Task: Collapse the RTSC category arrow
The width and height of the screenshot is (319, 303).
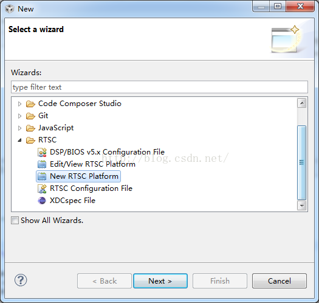Action: pos(19,140)
